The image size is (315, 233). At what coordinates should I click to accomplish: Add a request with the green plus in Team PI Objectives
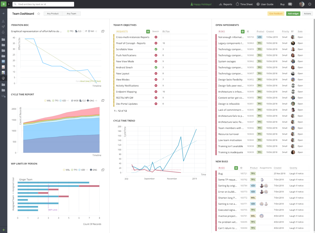pos(148,31)
